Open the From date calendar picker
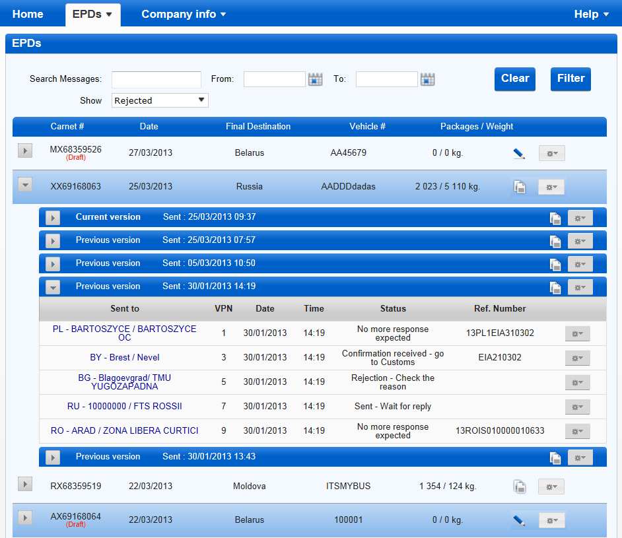The image size is (622, 538). tap(316, 79)
